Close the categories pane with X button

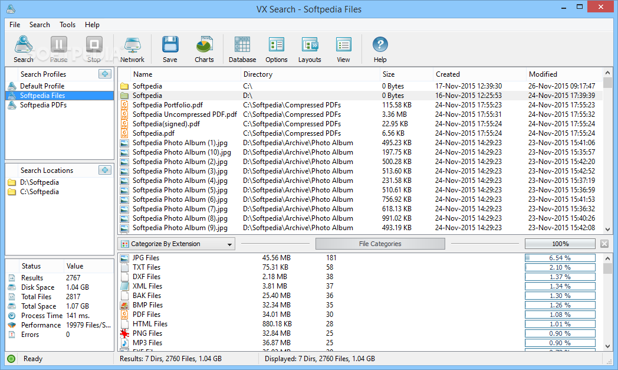click(x=604, y=244)
